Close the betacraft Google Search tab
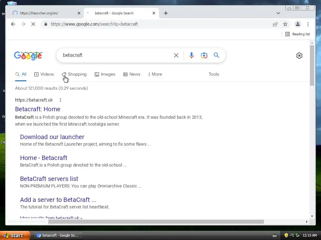This screenshot has width=321, height=240. tap(154, 13)
